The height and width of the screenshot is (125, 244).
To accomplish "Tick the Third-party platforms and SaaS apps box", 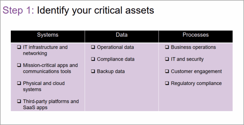I will coord(19,101).
